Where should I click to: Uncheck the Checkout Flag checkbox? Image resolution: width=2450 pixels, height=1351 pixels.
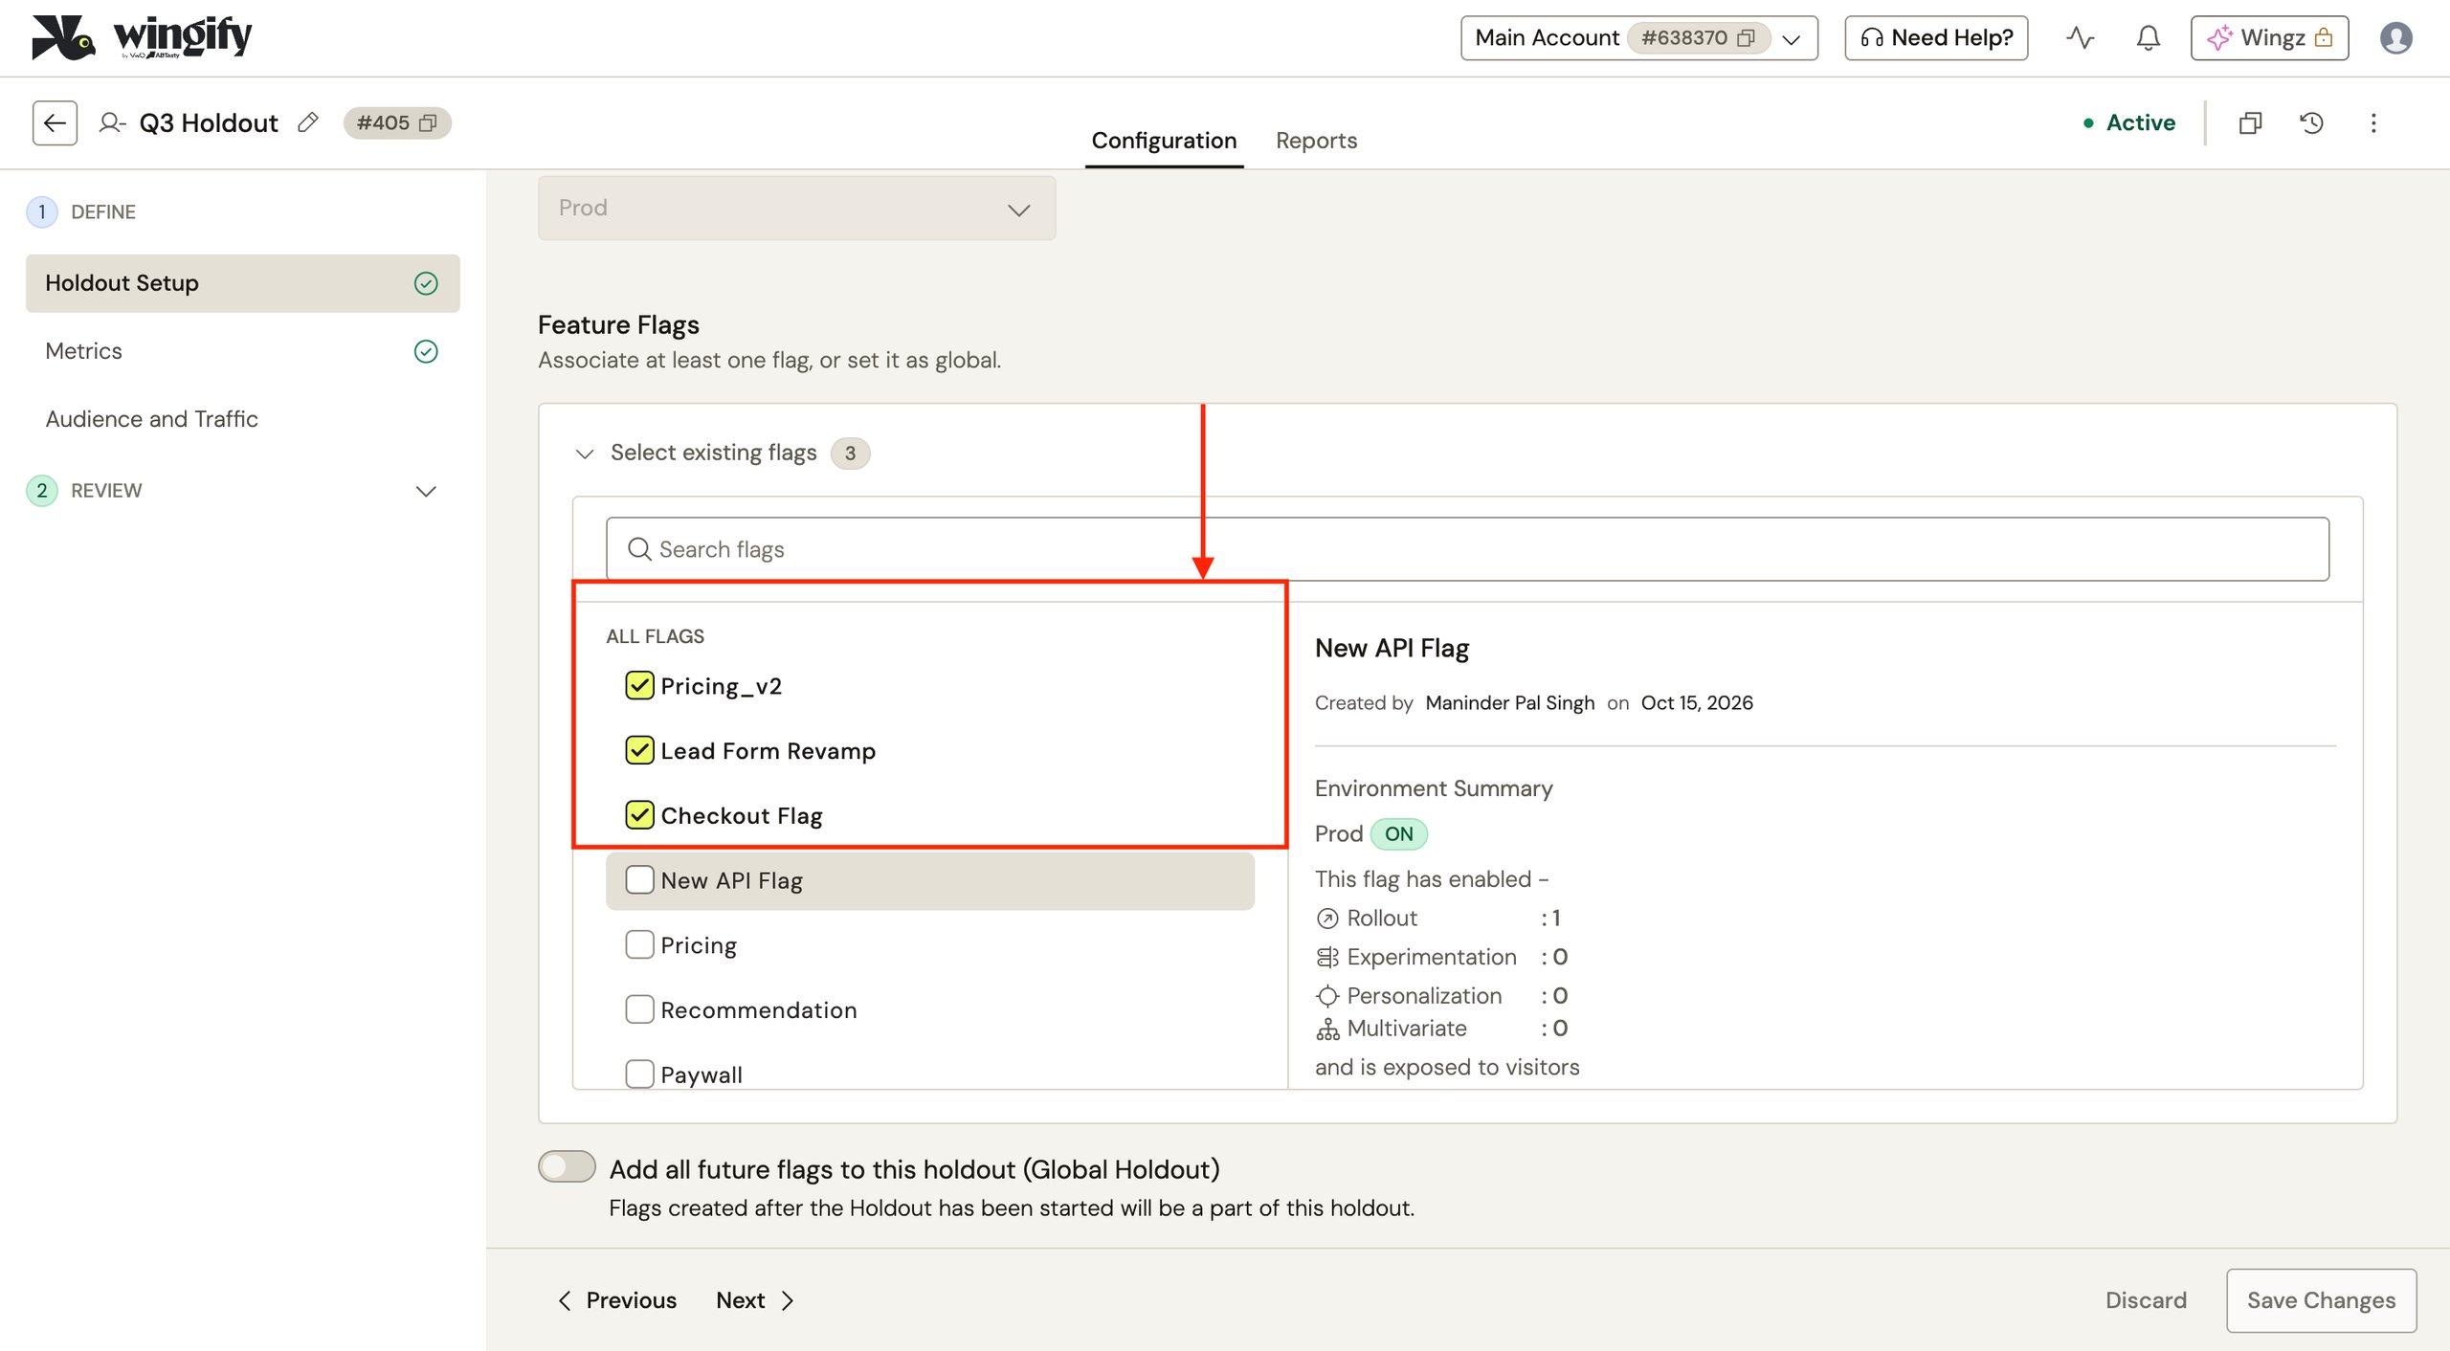click(639, 815)
